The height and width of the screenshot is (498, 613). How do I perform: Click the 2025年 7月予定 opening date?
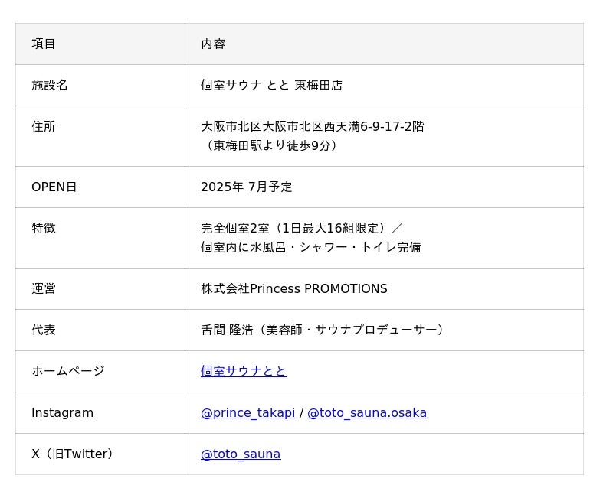246,187
